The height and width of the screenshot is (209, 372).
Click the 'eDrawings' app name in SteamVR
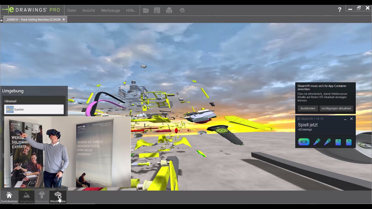pyautogui.click(x=305, y=129)
